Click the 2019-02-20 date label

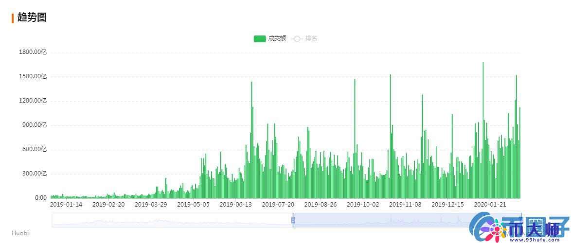[x=108, y=205]
